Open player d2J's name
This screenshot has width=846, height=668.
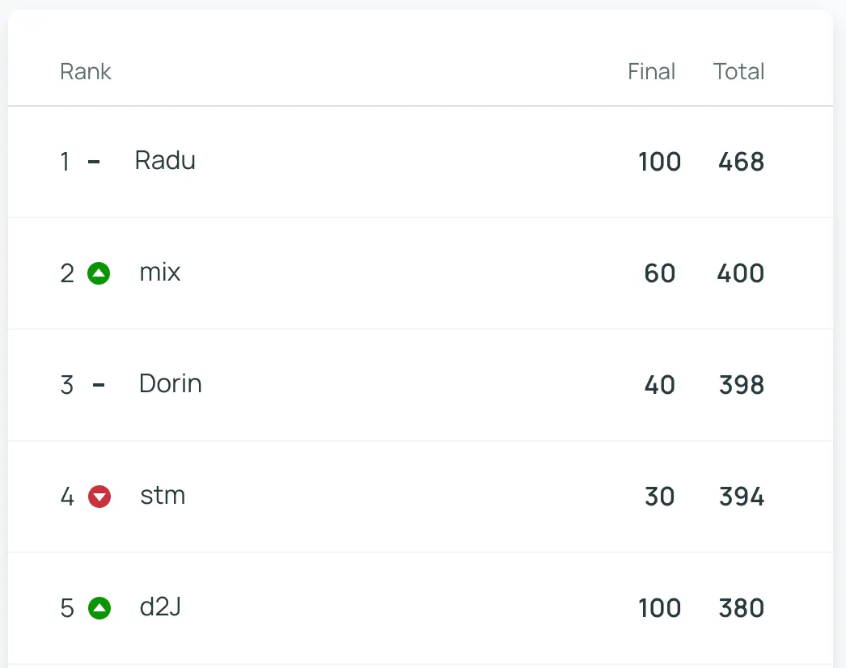(x=160, y=607)
